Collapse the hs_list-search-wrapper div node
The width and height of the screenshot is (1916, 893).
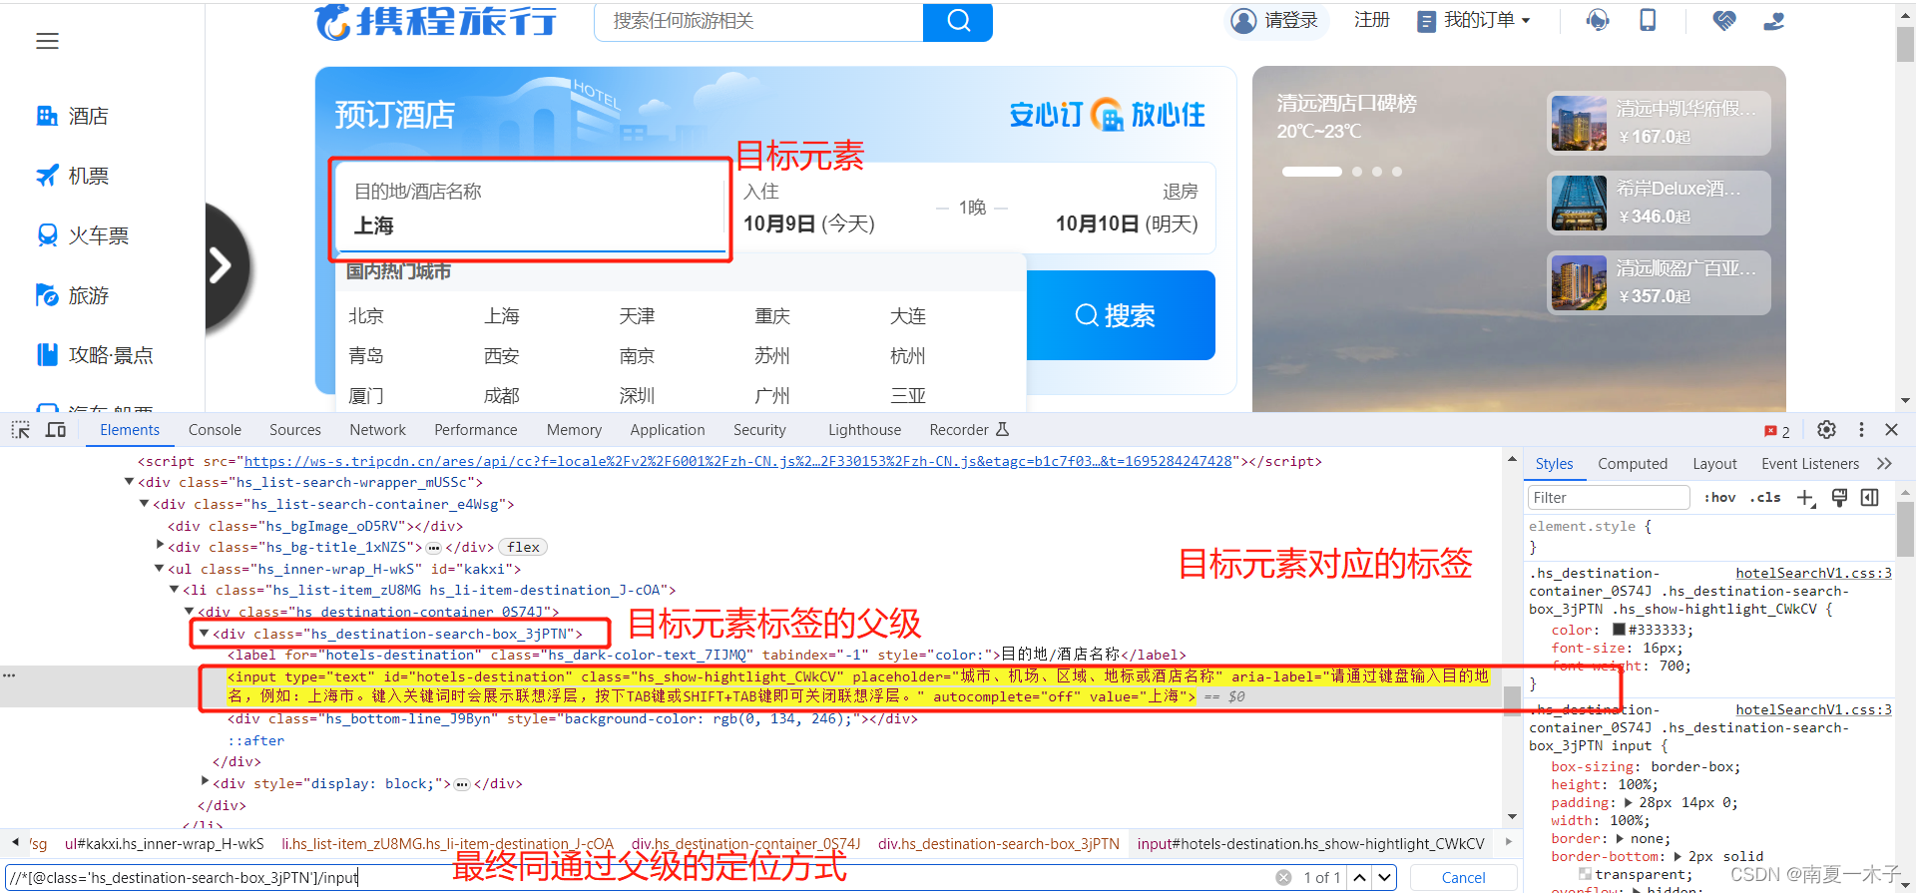[x=129, y=482]
